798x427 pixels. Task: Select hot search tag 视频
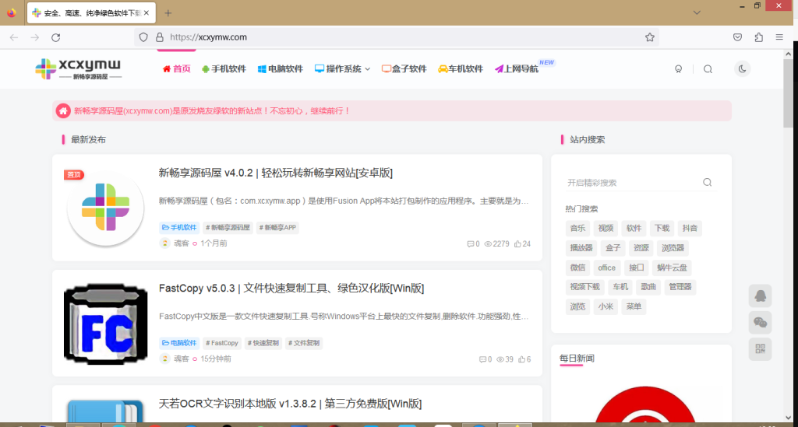tap(606, 229)
